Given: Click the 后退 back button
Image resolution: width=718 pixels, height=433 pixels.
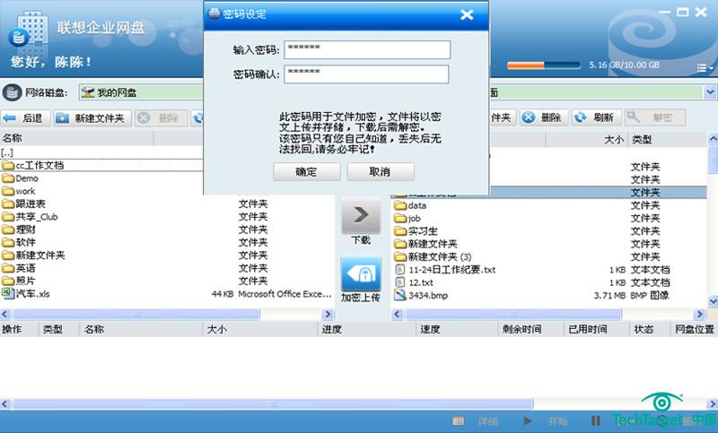Looking at the screenshot, I should point(25,118).
